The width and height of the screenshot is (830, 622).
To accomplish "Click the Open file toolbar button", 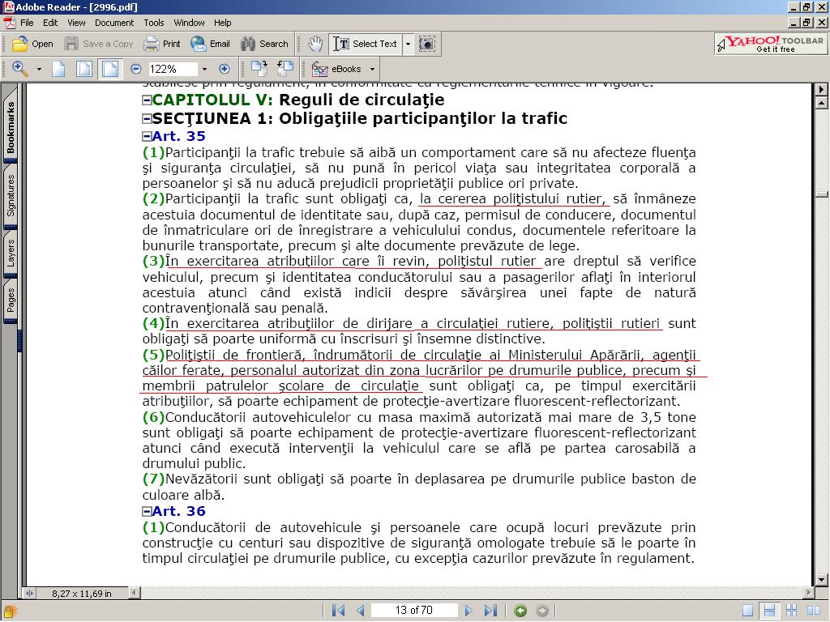I will (32, 44).
